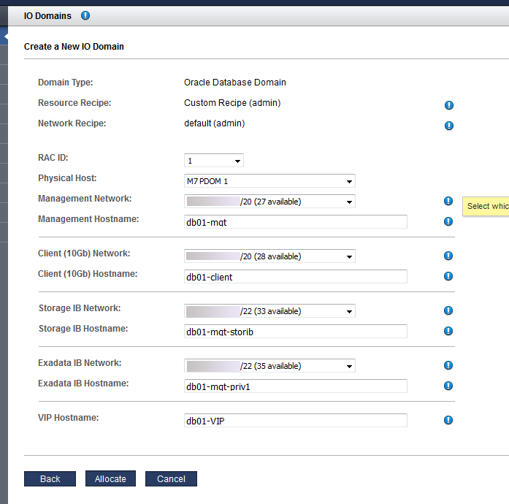The width and height of the screenshot is (509, 504).
Task: Show help for Client (10Gb) Network
Action: (448, 256)
